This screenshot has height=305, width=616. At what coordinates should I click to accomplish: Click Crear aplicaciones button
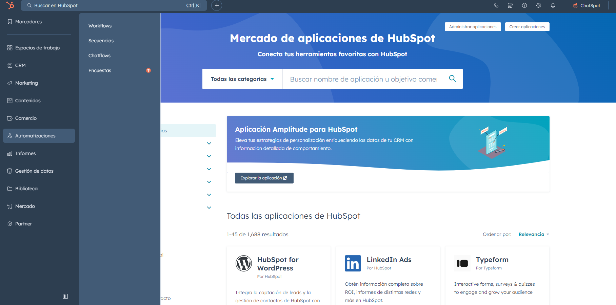[x=527, y=27]
